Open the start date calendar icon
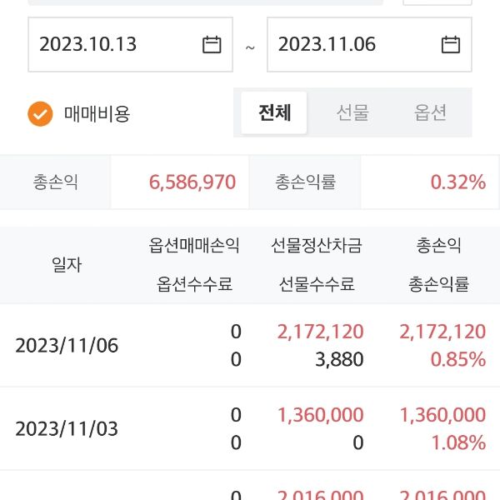The width and height of the screenshot is (500, 500). pyautogui.click(x=212, y=44)
